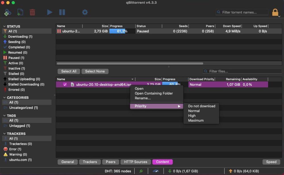Click the Speed button
The width and height of the screenshot is (284, 175).
coord(271,162)
